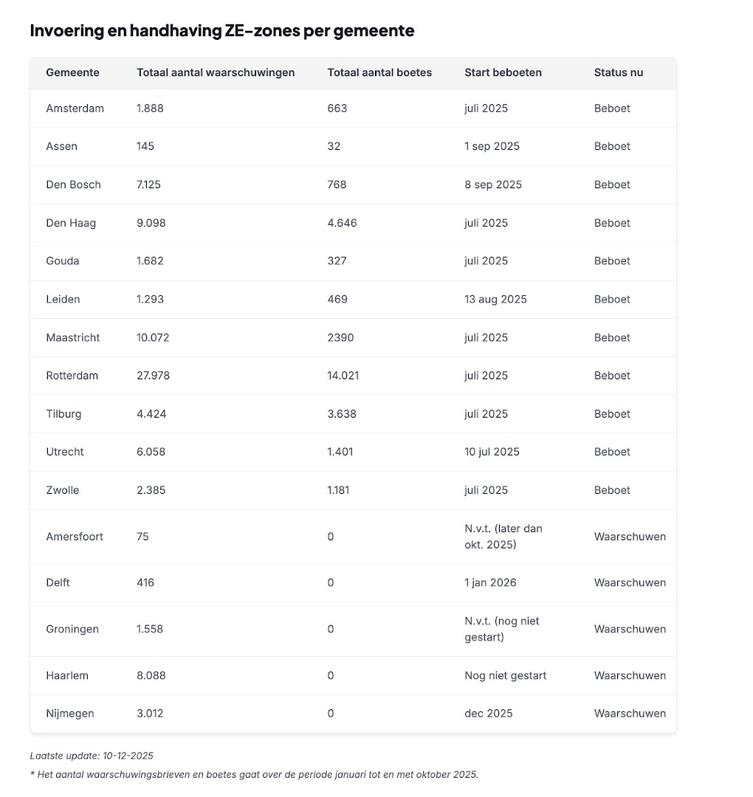
Task: Click Amersfoort's warning count 75
Action: click(x=142, y=536)
